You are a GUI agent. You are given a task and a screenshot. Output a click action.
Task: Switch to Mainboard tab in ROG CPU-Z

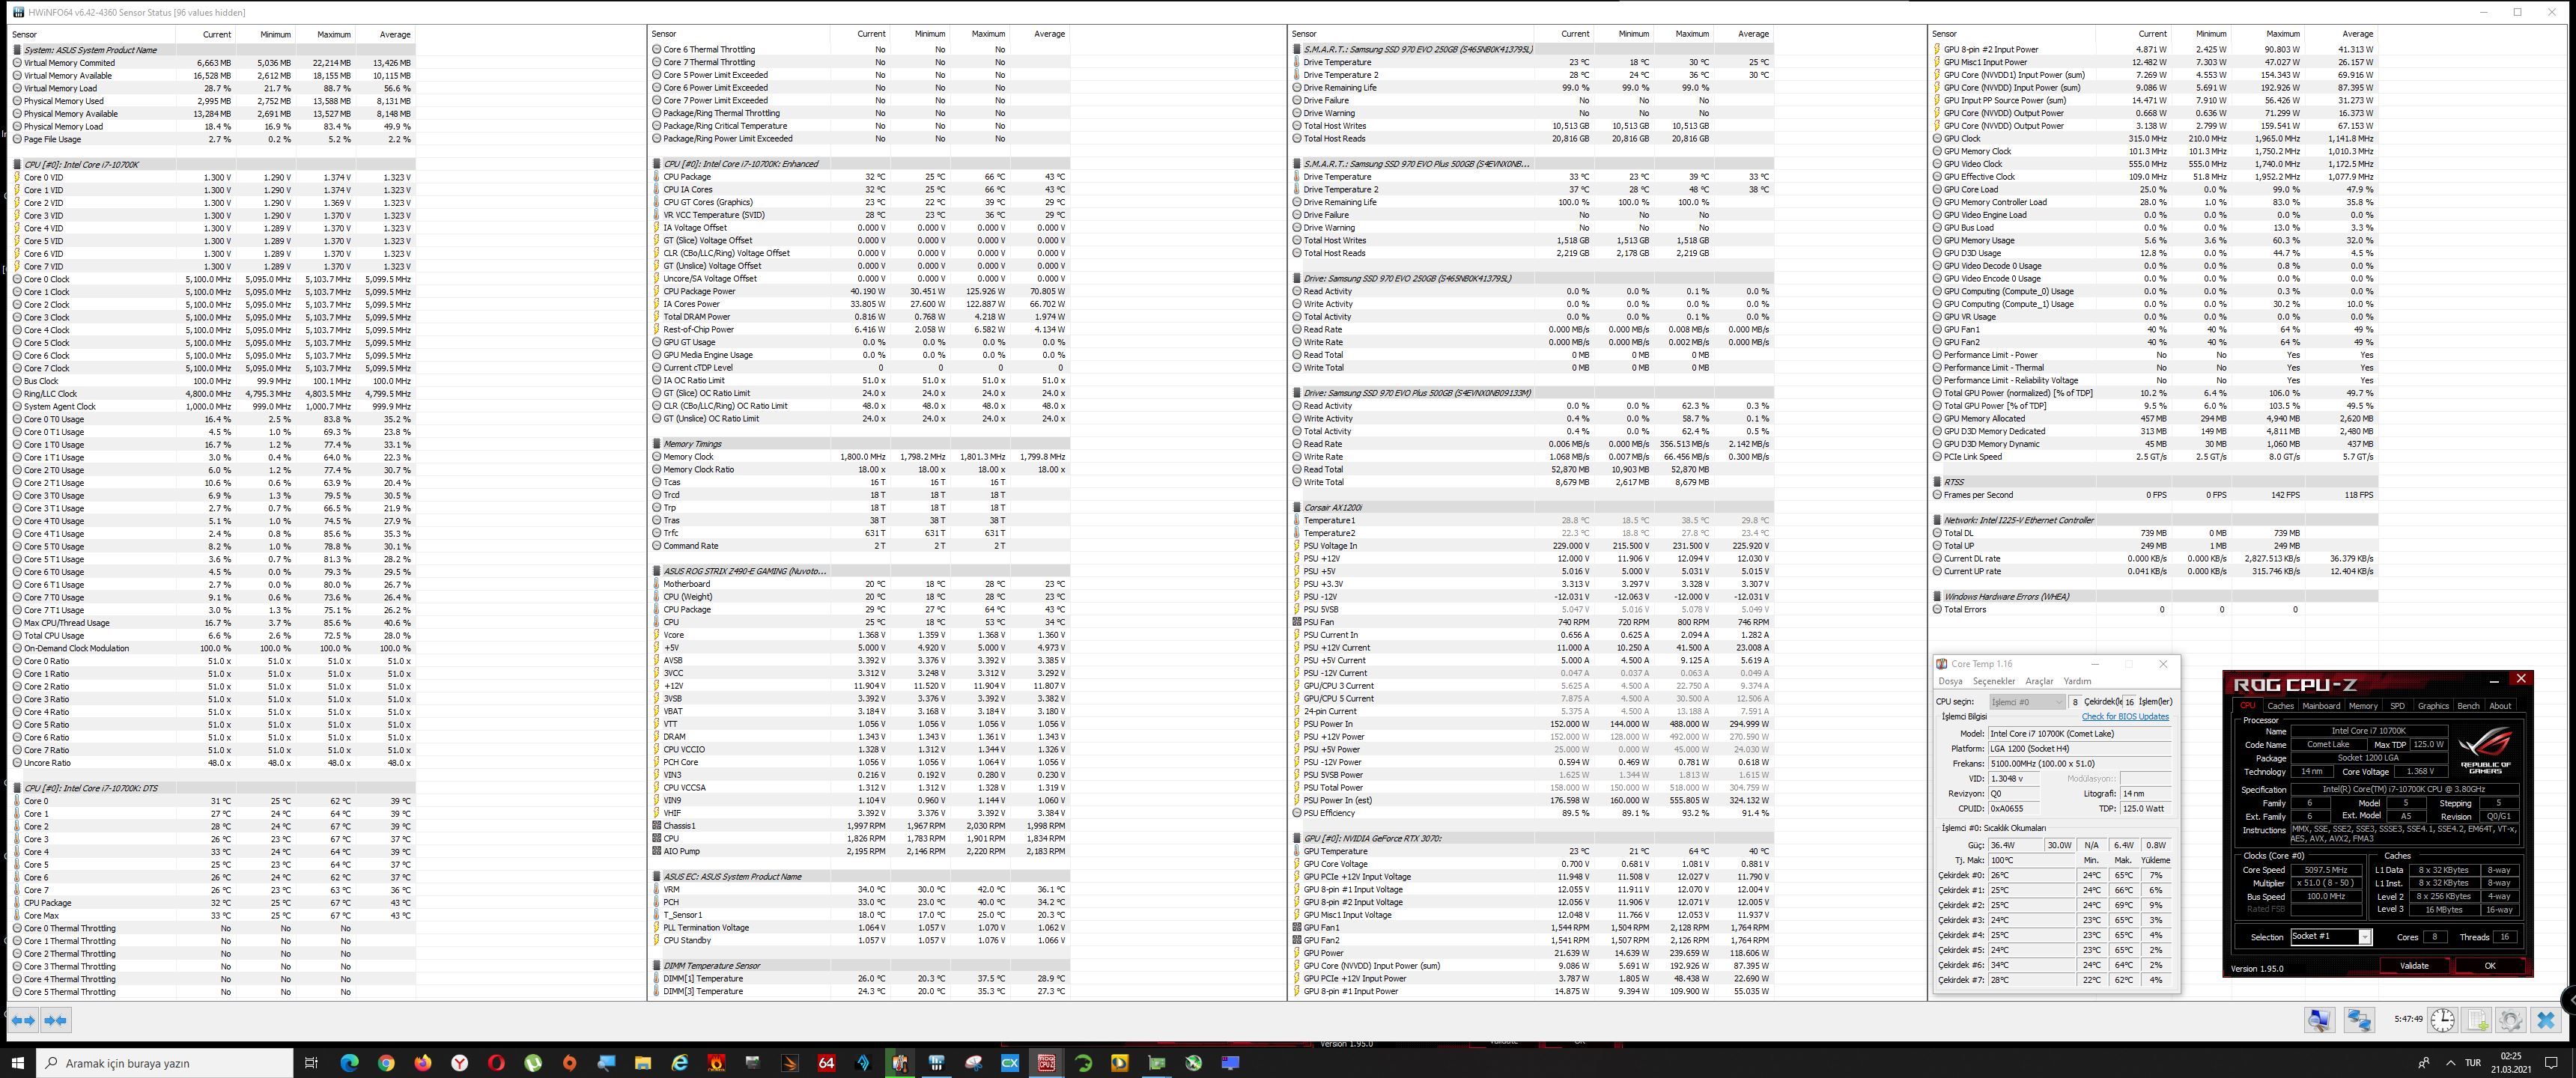point(2321,706)
